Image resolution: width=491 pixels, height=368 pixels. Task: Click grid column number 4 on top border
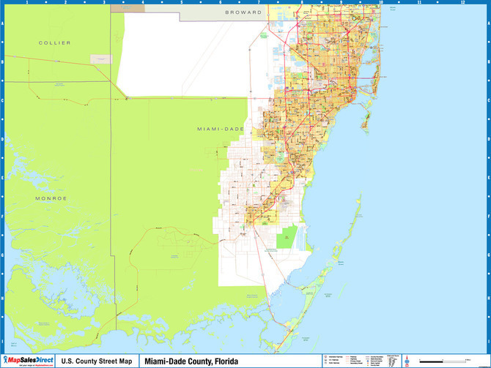point(143,2)
